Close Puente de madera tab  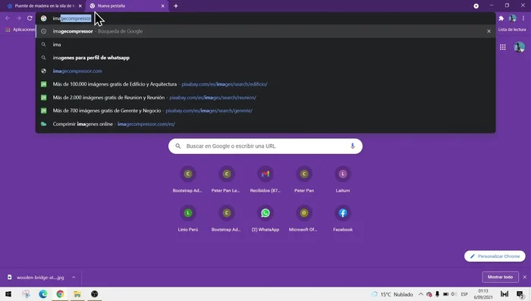[80, 6]
